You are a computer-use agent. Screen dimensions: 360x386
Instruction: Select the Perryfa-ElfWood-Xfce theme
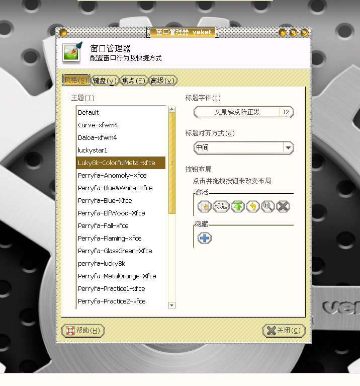[x=121, y=213]
